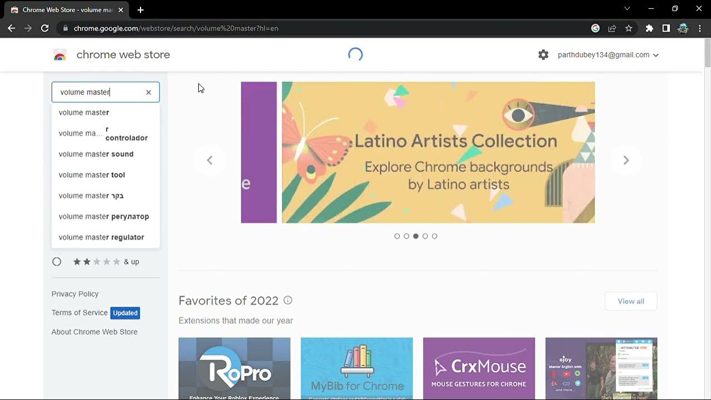
Task: Jump to the fifth carousel dot
Action: [x=434, y=236]
